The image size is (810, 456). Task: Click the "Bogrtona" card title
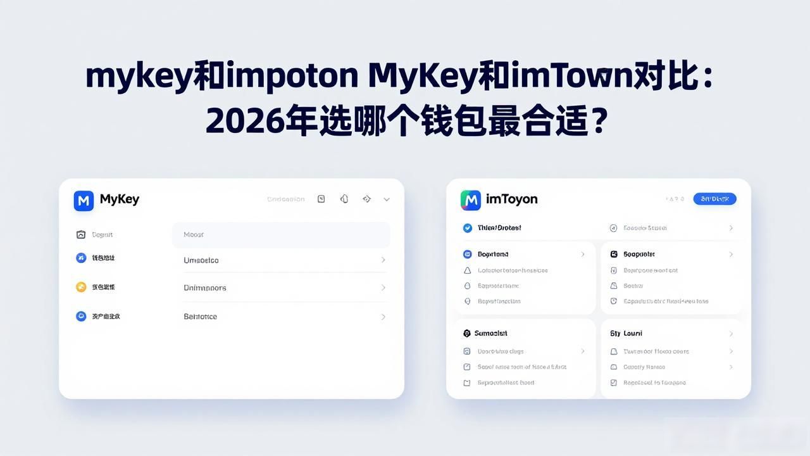[493, 254]
